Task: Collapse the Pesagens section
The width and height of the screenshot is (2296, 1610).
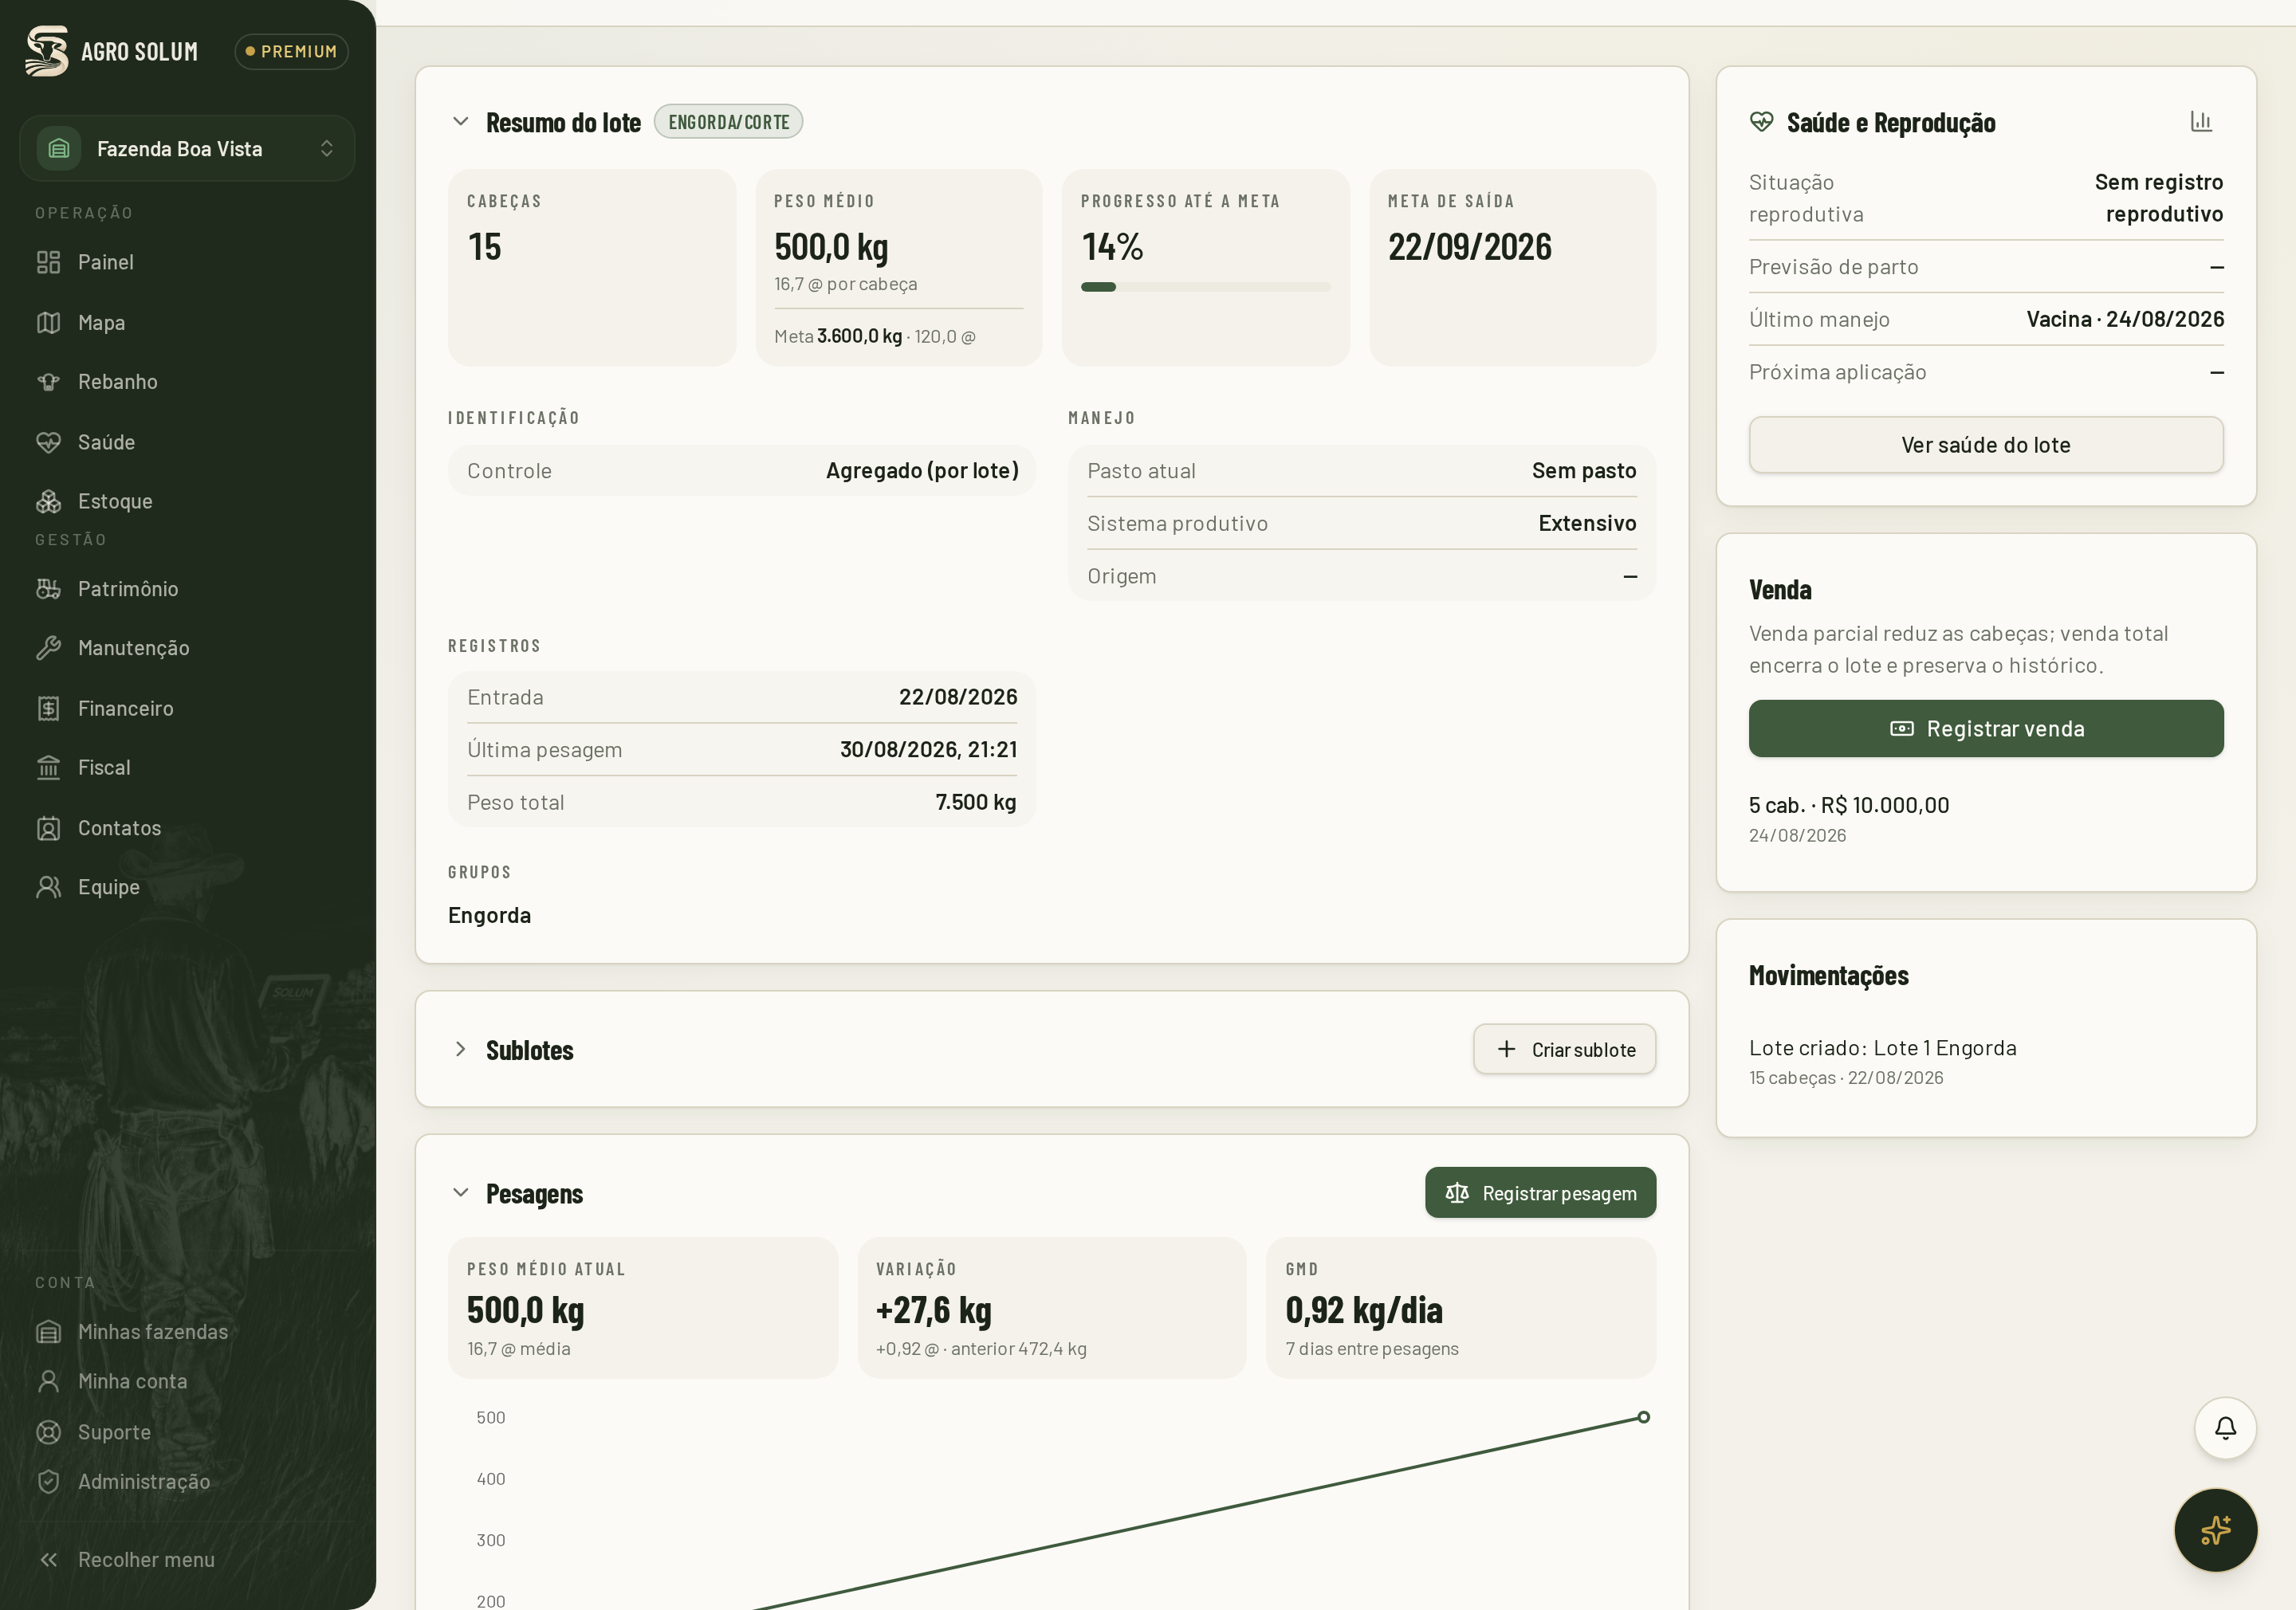Action: (461, 1193)
